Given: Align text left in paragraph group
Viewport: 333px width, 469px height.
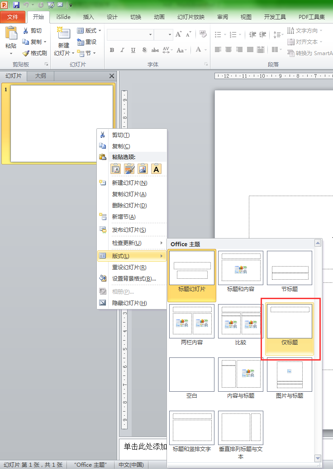Looking at the screenshot, I should (218, 50).
